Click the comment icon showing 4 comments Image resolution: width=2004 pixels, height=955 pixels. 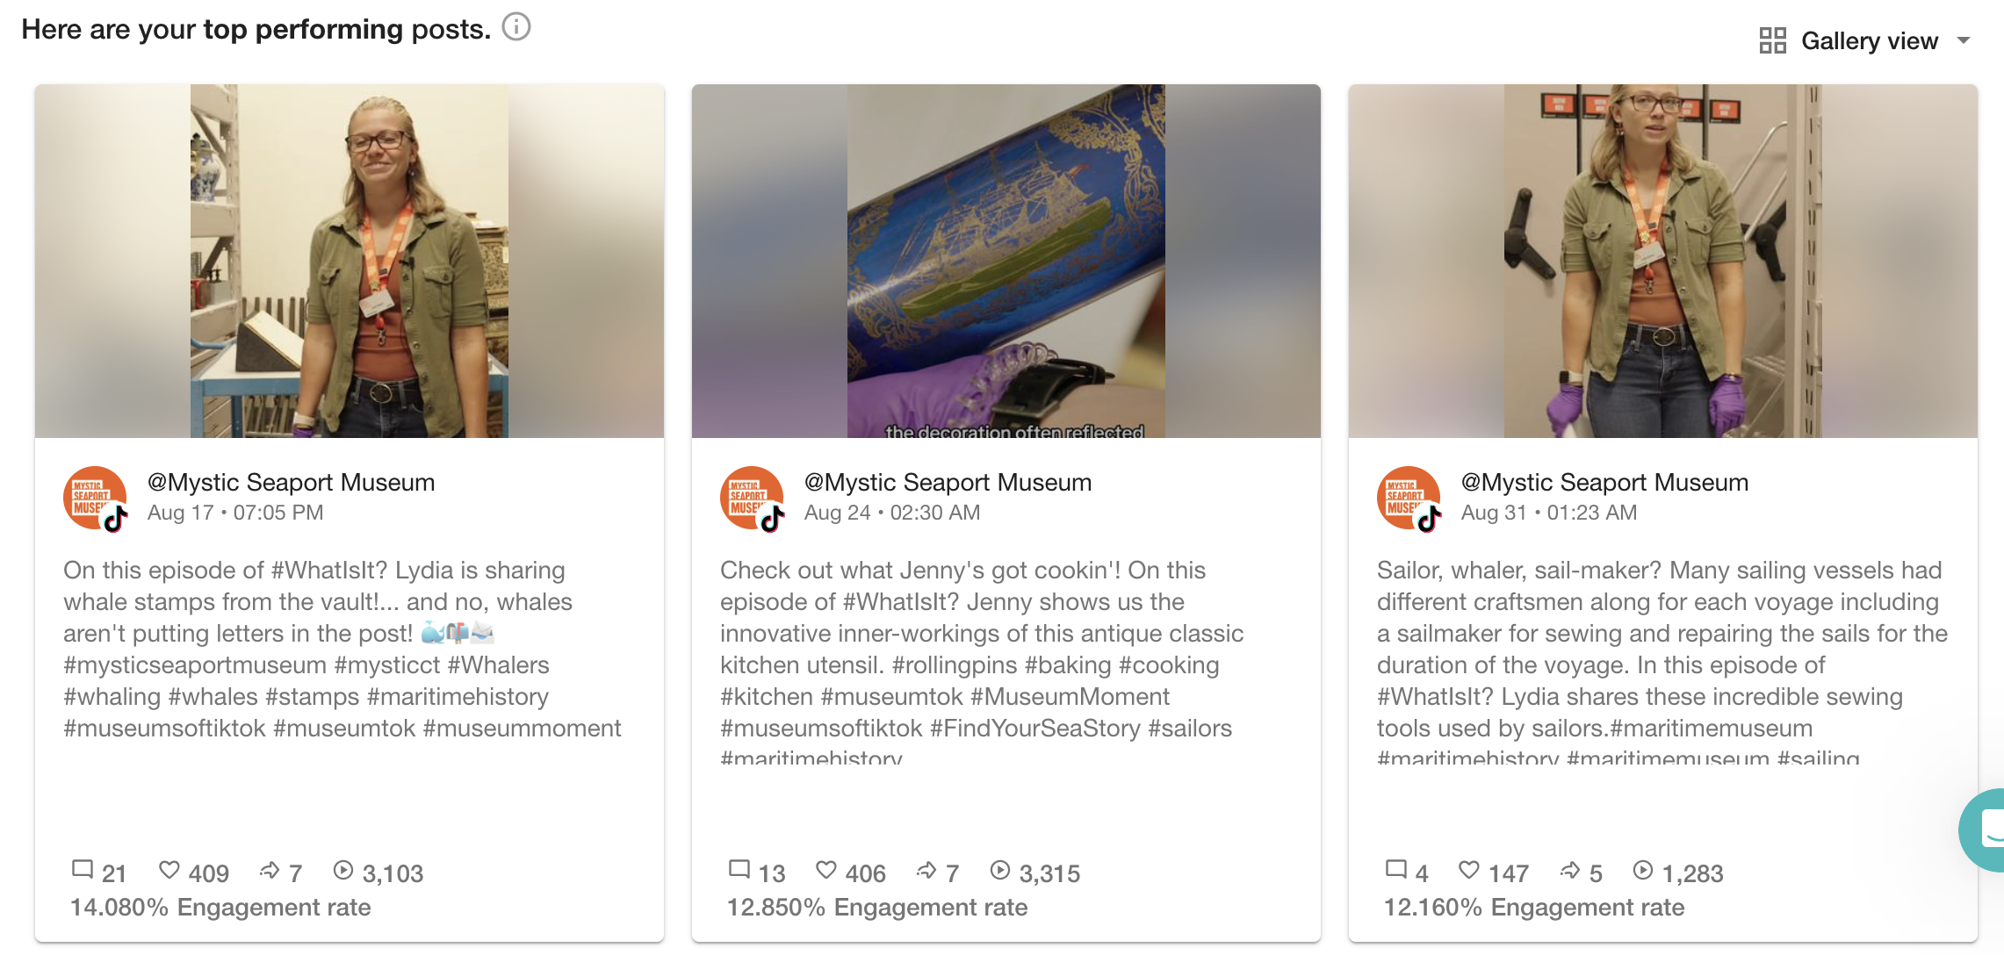tap(1396, 870)
